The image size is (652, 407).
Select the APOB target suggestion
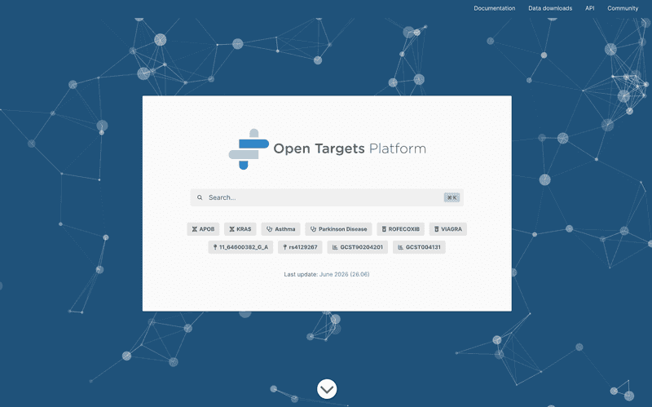[x=203, y=229]
